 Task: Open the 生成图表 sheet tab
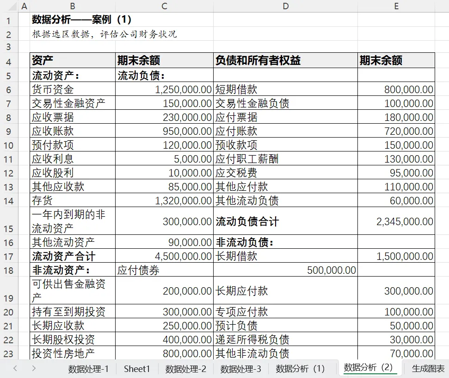point(428,369)
